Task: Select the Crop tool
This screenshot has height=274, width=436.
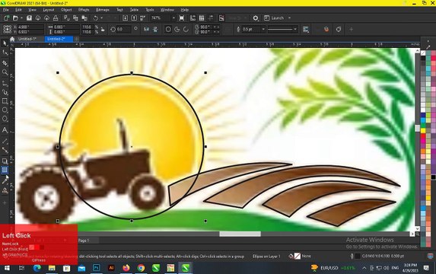Action: click(5, 63)
